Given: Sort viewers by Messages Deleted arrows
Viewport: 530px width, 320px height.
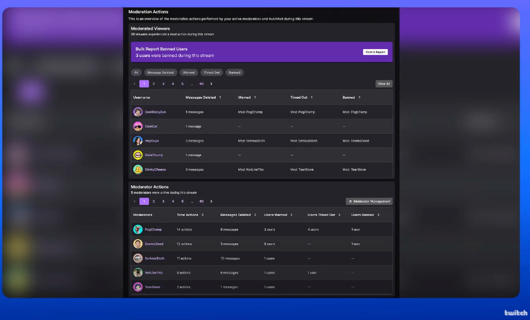Looking at the screenshot, I should [220, 97].
